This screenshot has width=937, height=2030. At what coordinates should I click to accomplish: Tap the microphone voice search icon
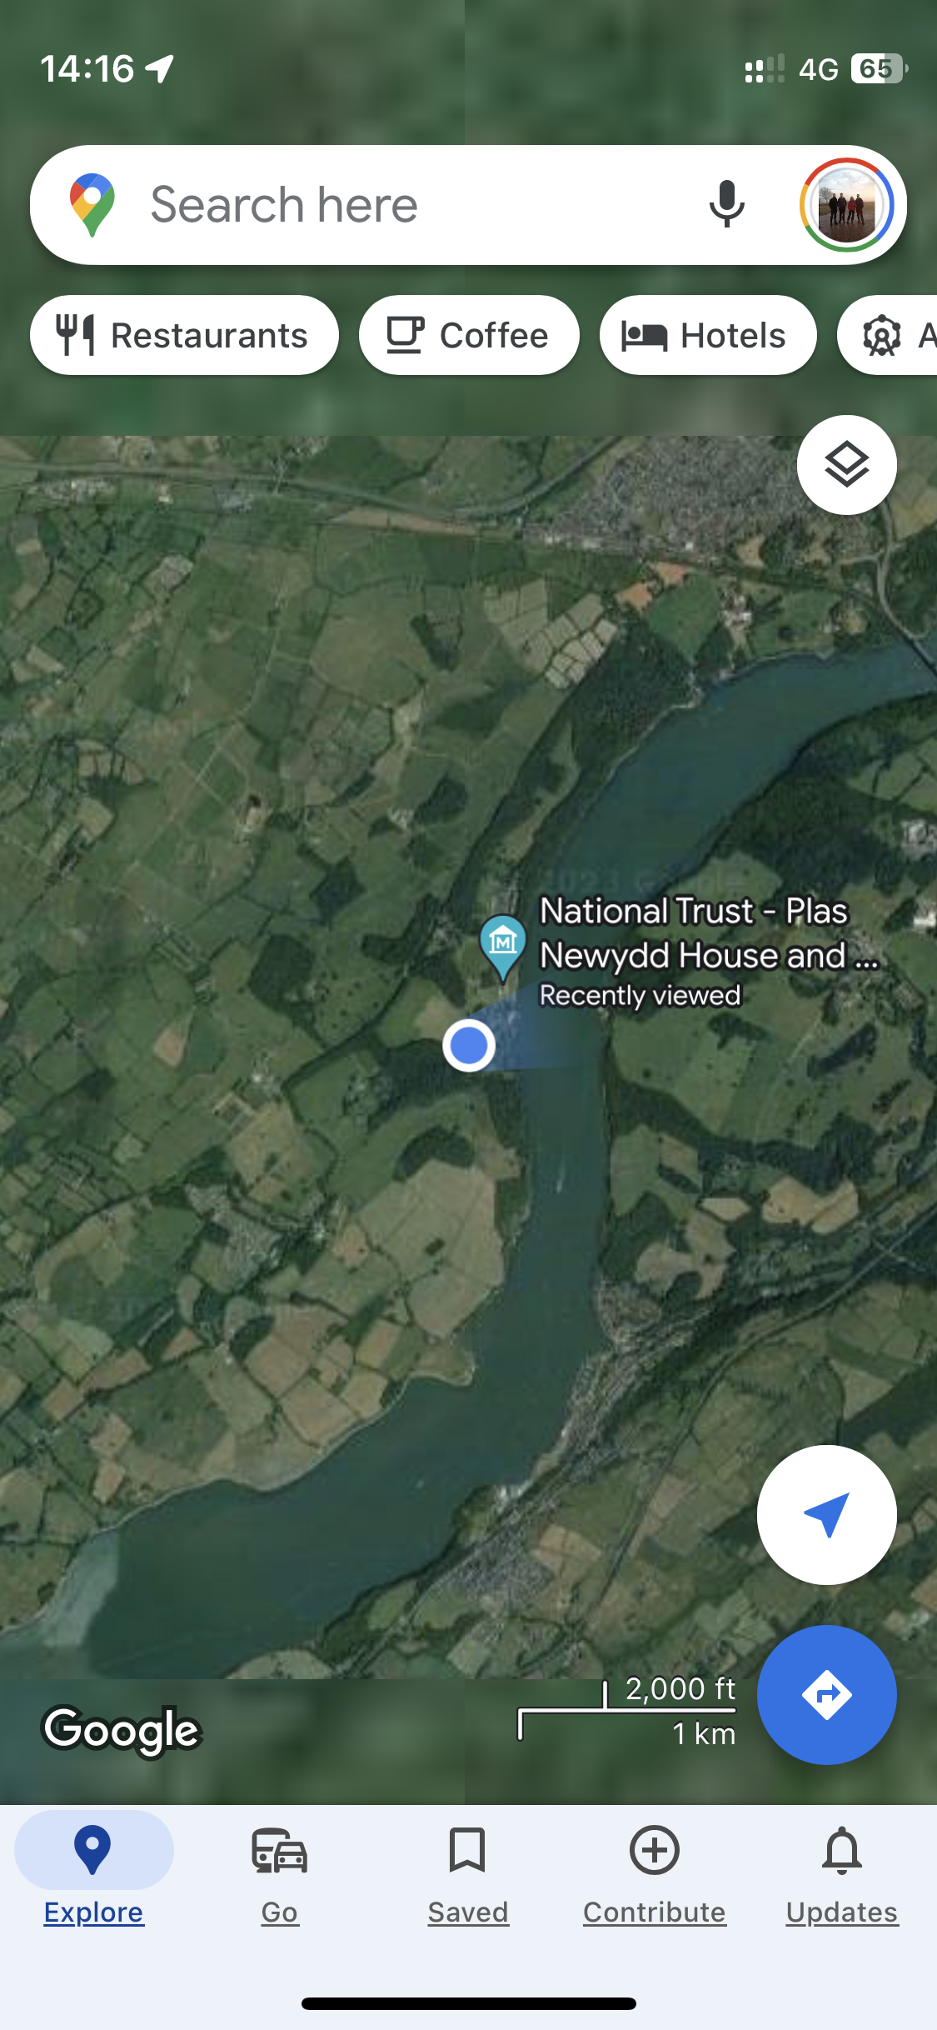[726, 204]
